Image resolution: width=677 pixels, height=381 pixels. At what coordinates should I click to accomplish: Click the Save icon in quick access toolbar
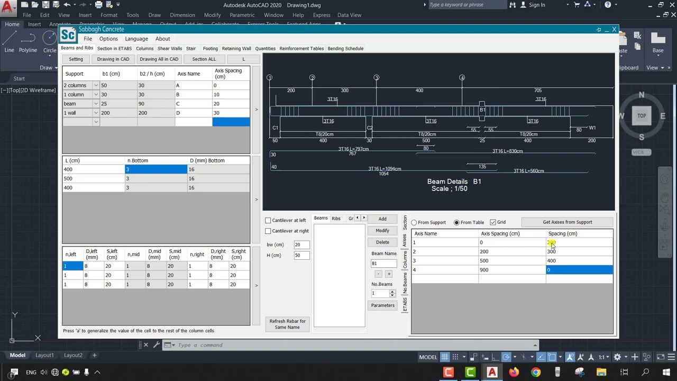tap(46, 5)
